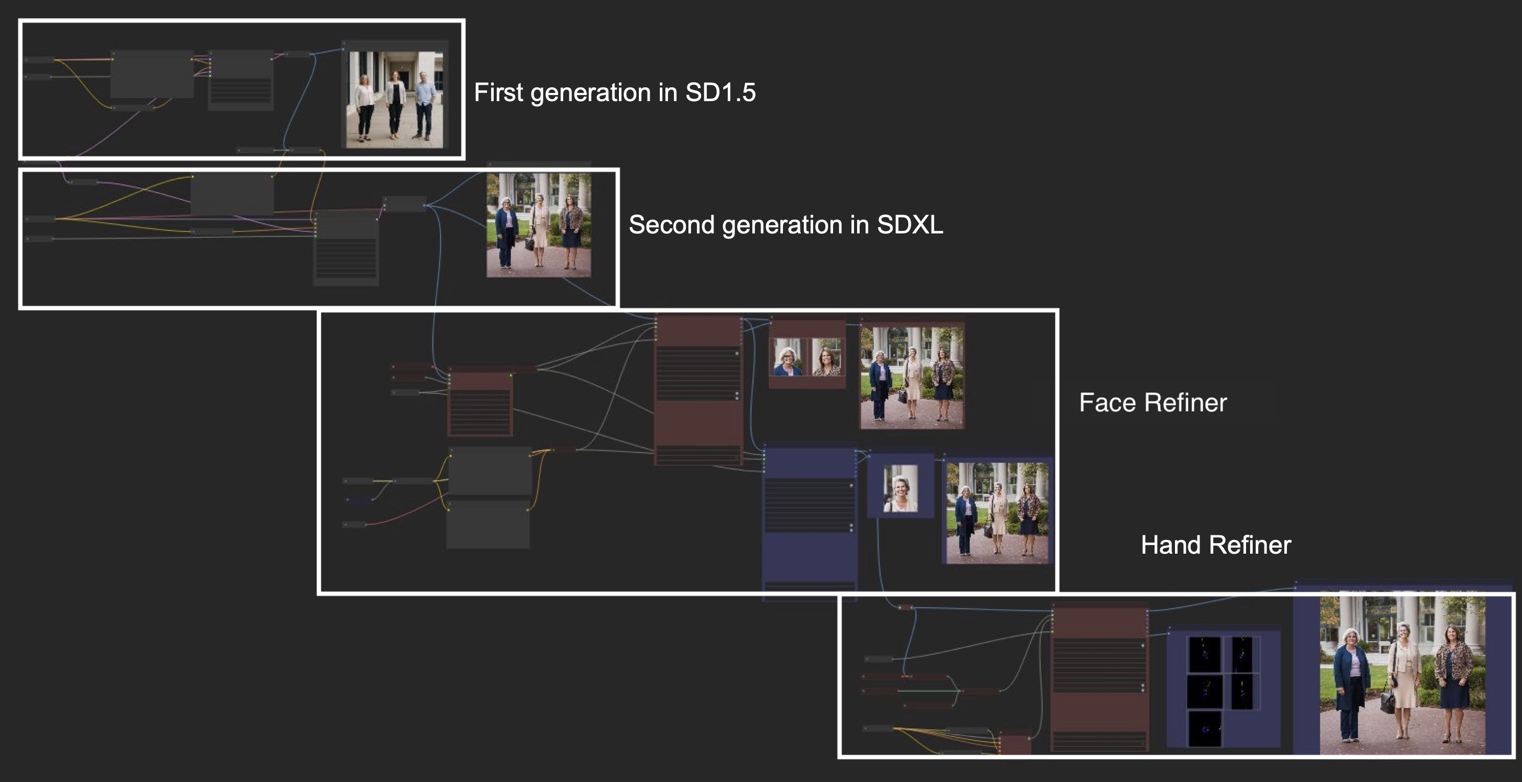1522x782 pixels.
Task: Click the 'Hand Refiner' label text
Action: point(1215,545)
